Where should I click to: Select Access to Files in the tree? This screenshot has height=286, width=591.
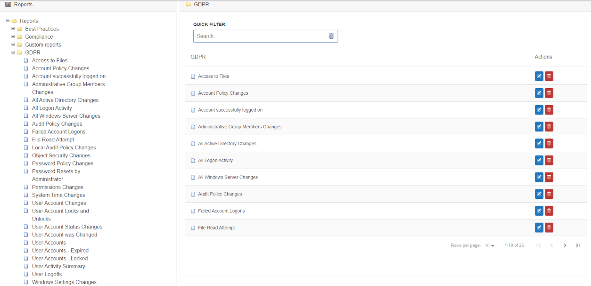click(49, 60)
